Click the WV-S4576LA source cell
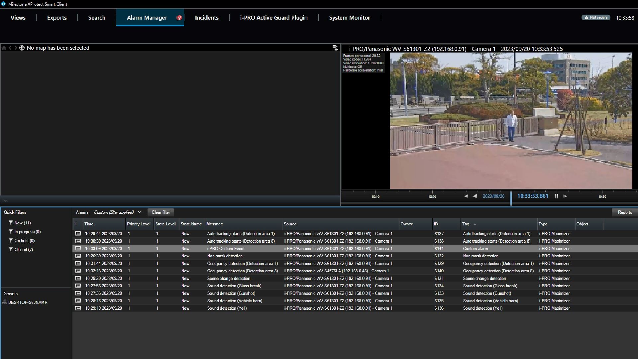 click(336, 271)
